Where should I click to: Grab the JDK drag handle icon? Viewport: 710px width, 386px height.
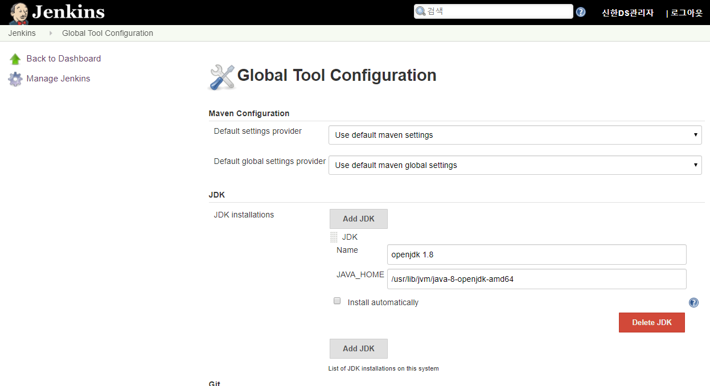point(334,237)
